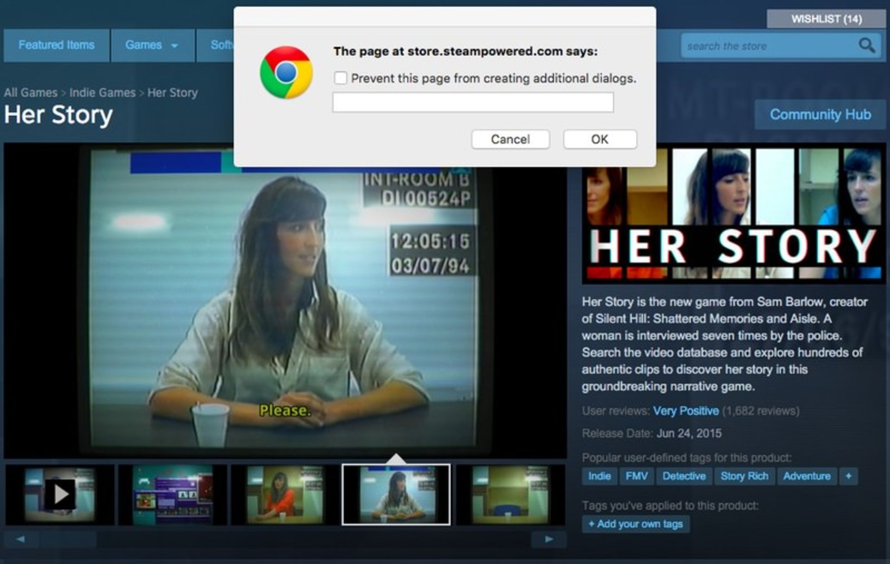Select the Detective tag
Viewport: 890px width, 564px height.
[x=684, y=476]
